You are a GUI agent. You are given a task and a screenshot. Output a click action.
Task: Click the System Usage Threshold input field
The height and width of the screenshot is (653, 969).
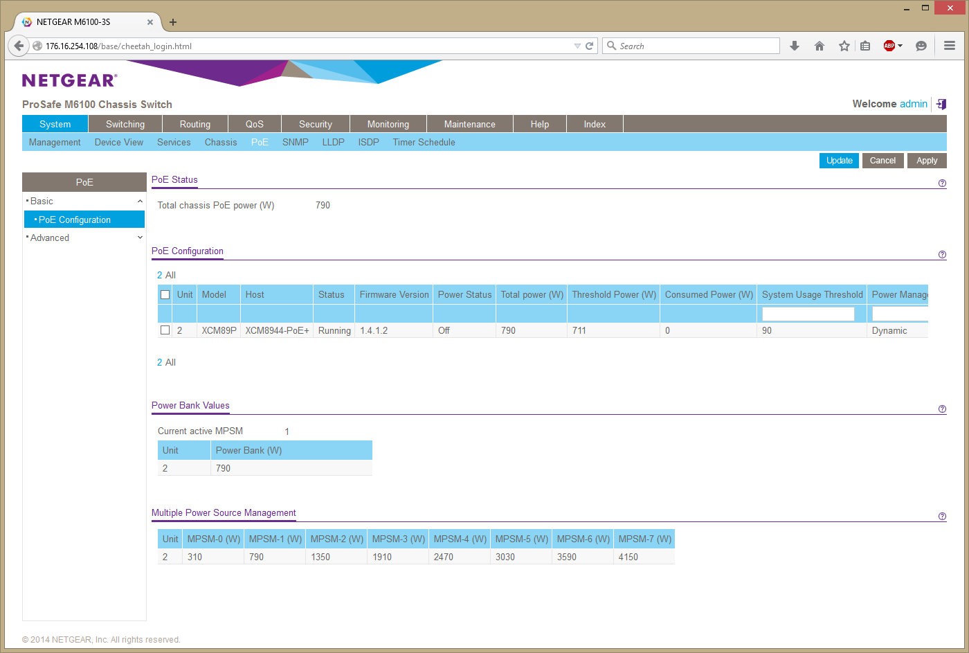(808, 314)
